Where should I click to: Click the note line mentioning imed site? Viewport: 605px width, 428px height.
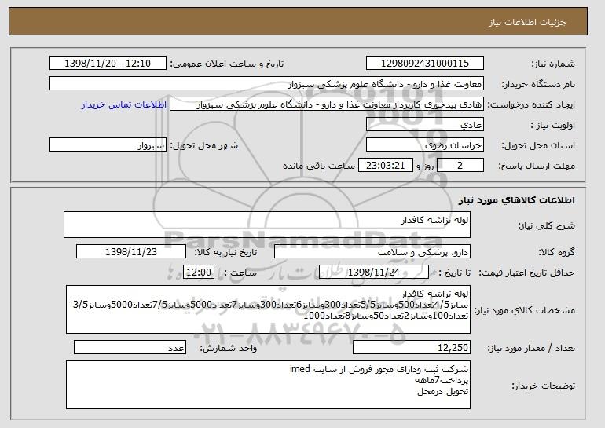point(379,369)
